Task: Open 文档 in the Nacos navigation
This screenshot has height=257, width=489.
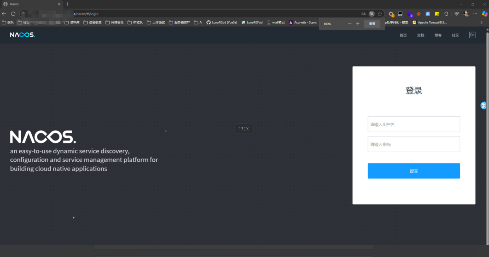Action: pos(420,35)
